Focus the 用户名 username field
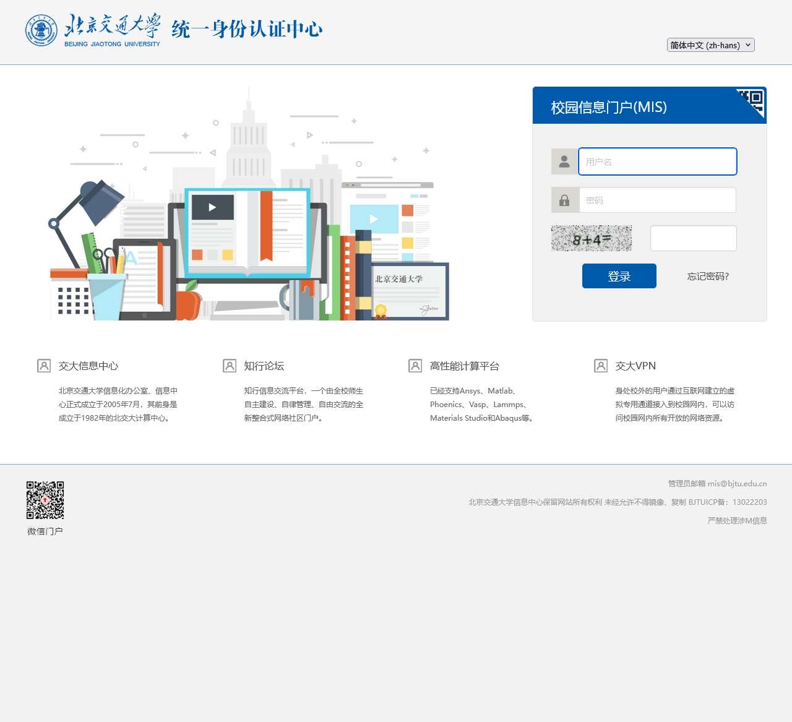This screenshot has width=792, height=722. pos(658,161)
